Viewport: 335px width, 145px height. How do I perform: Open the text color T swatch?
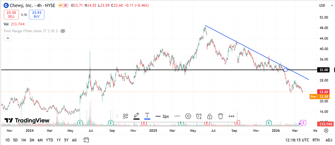(147, 116)
